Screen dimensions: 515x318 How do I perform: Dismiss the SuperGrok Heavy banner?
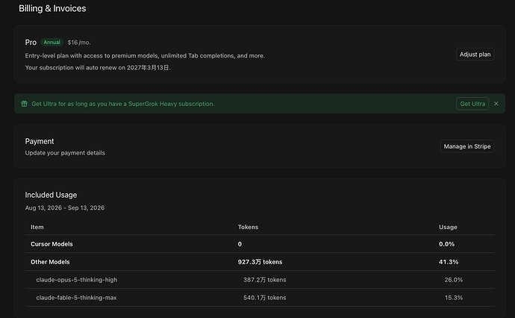point(496,104)
